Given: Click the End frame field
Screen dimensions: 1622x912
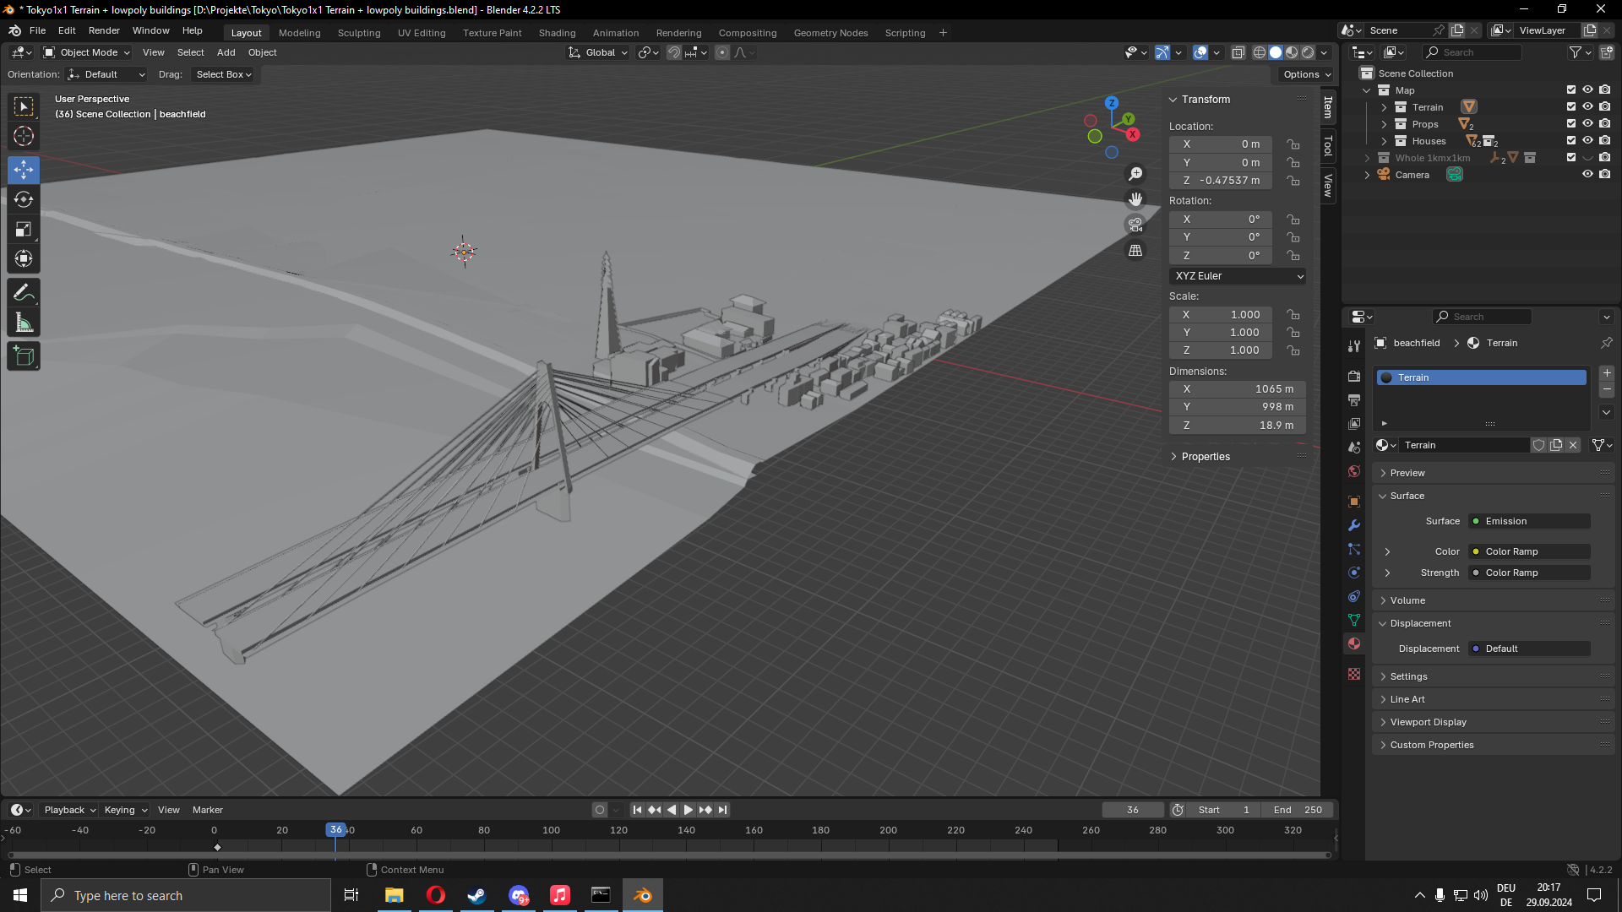Looking at the screenshot, I should (x=1298, y=810).
